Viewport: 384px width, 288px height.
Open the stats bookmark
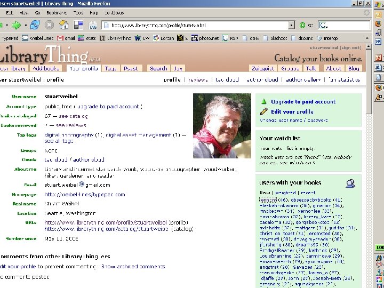(x=87, y=38)
